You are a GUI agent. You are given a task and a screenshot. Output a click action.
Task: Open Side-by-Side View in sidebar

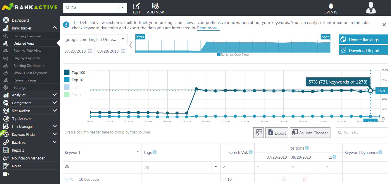click(x=27, y=51)
